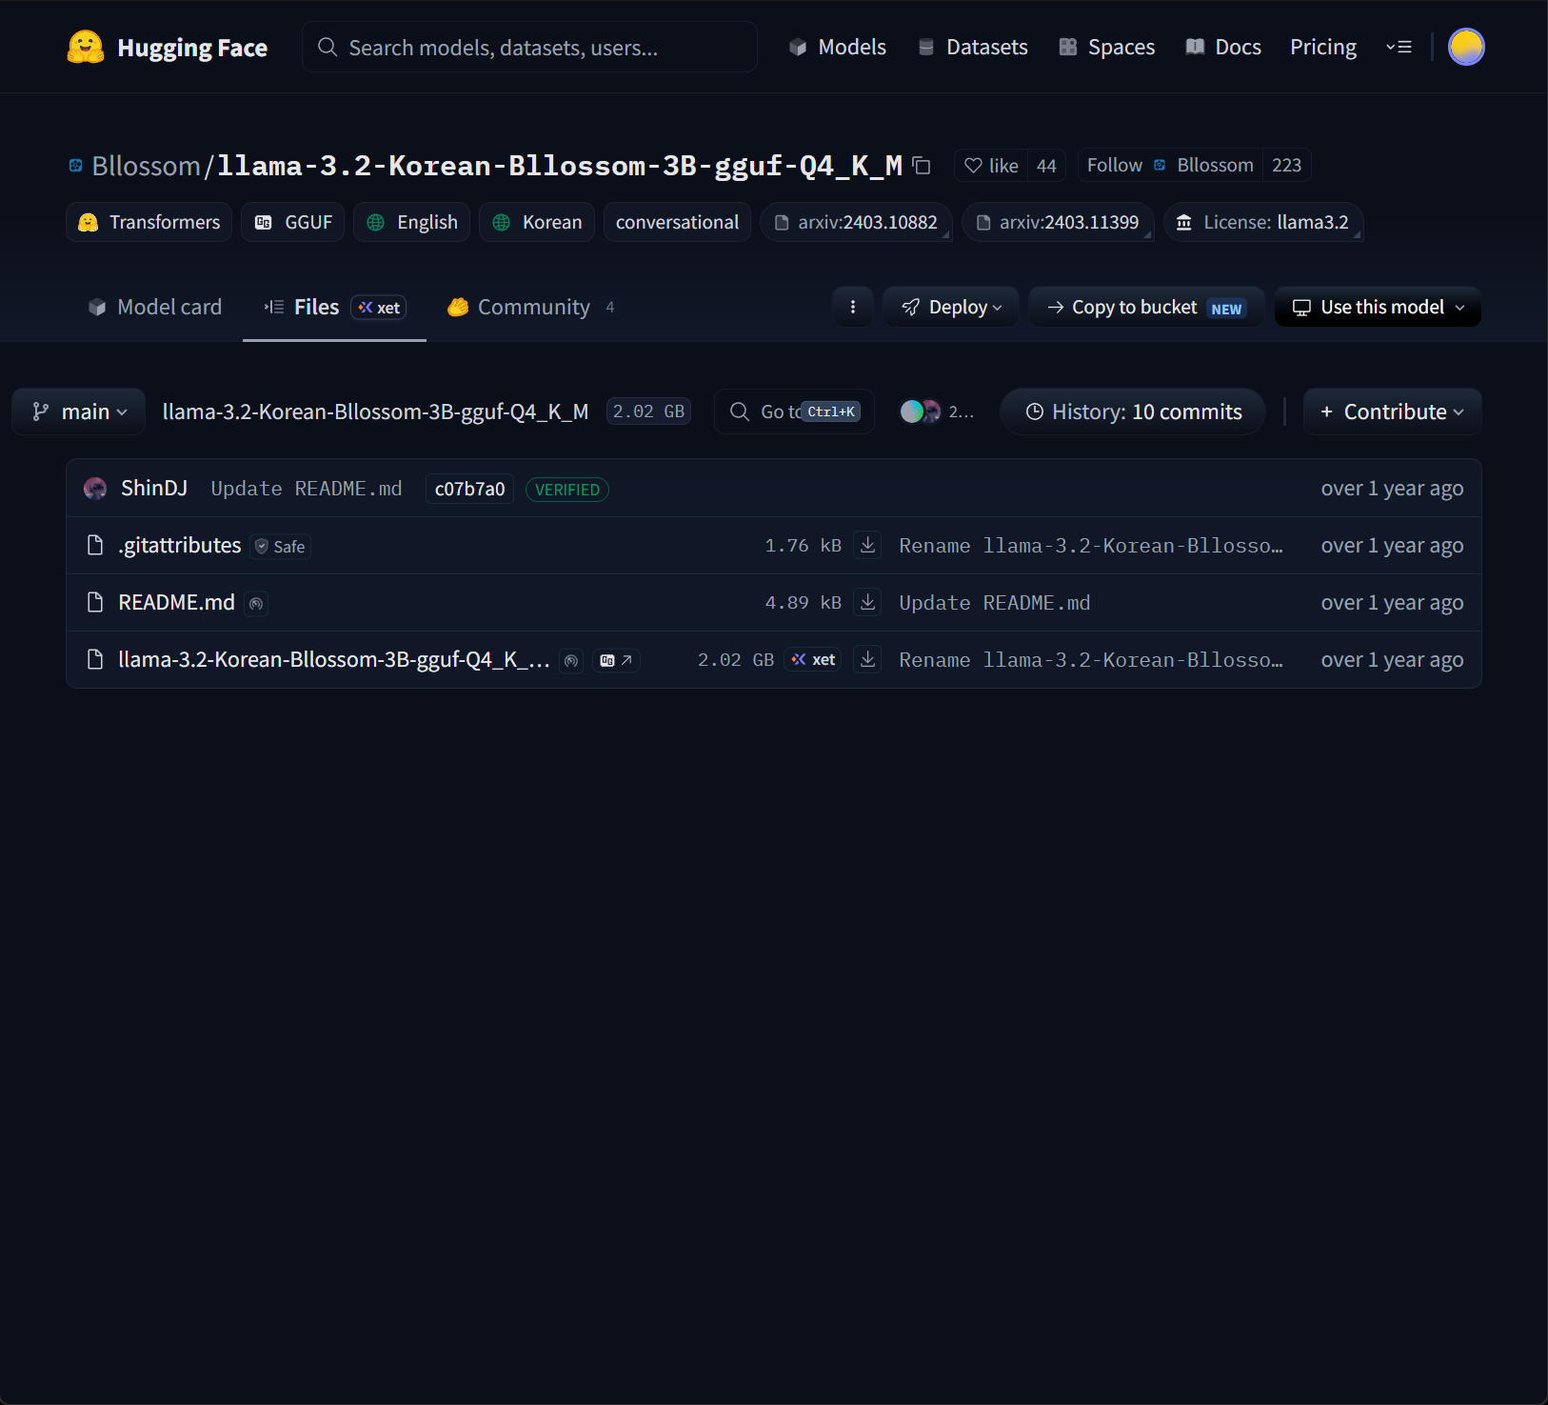The width and height of the screenshot is (1548, 1405).
Task: Open the arxiv:2403.11399 paper tag
Action: pos(1058,222)
